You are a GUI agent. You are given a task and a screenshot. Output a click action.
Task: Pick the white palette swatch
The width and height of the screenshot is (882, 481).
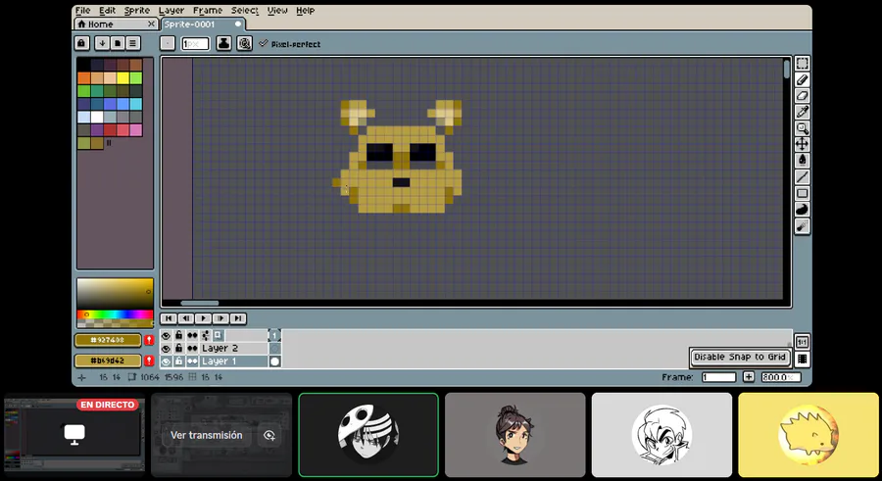[97, 117]
